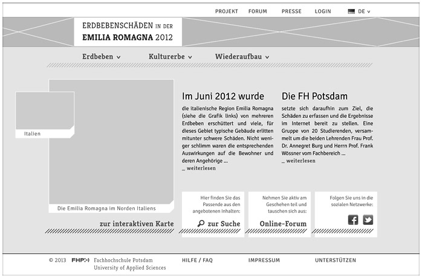The height and width of the screenshot is (278, 422).
Task: Click the small Italien map thumbnail
Action: pos(45,111)
